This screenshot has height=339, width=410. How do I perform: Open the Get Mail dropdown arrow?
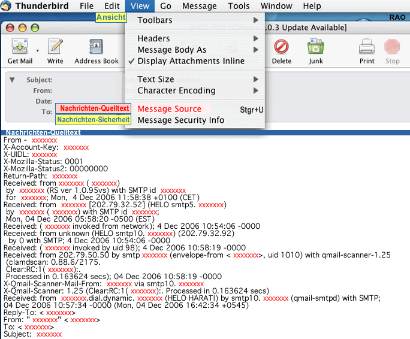(x=38, y=50)
